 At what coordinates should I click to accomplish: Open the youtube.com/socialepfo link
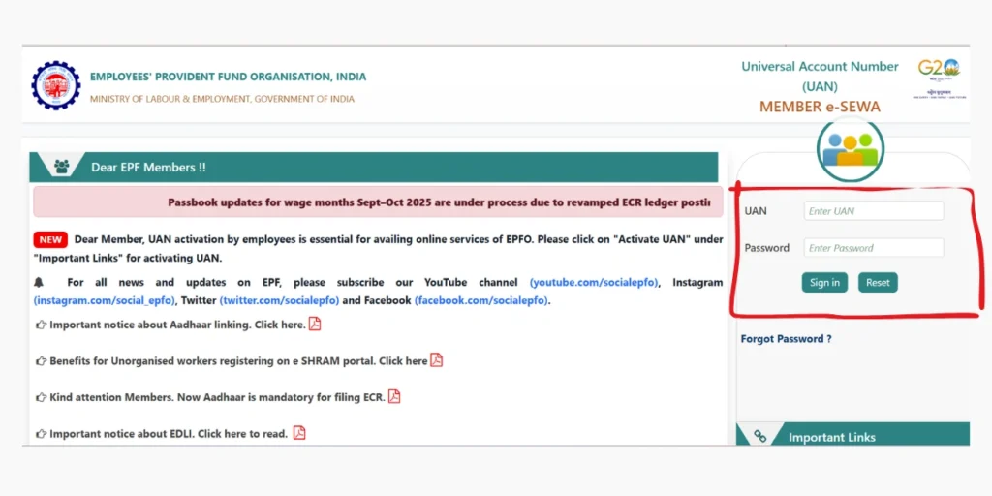point(594,283)
